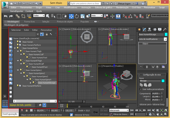This screenshot has height=118, width=170.
Task: Toggle sort by layer in scene explorer
Action: pyautogui.click(x=40, y=105)
